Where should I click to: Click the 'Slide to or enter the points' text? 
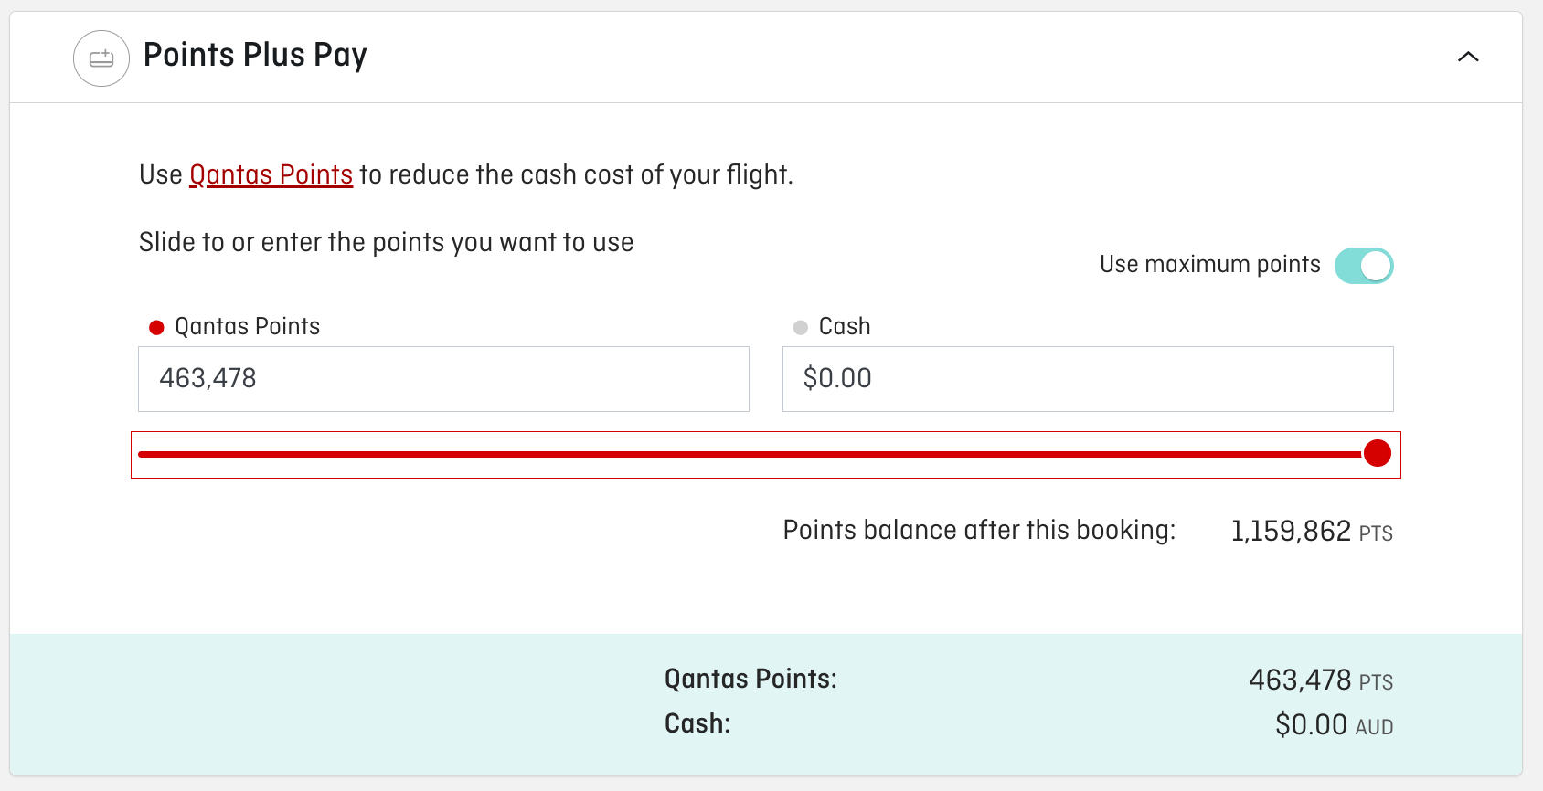pos(386,243)
